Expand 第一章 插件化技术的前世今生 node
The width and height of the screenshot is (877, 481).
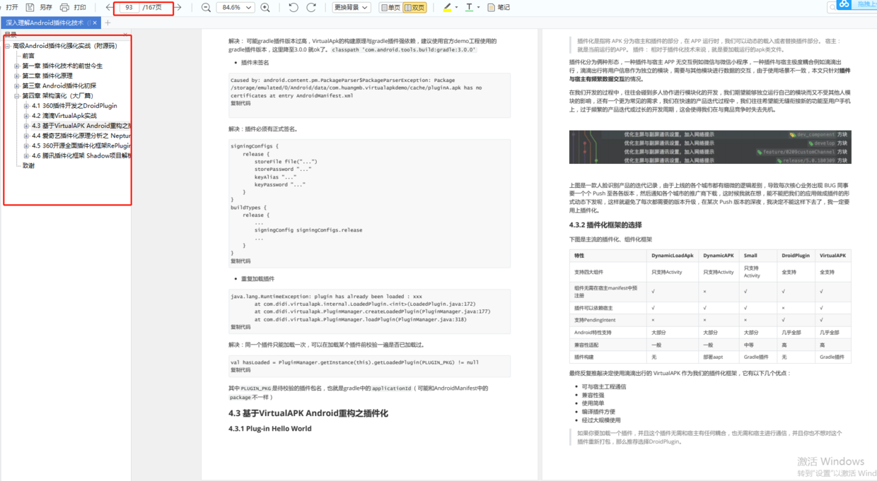(x=17, y=66)
